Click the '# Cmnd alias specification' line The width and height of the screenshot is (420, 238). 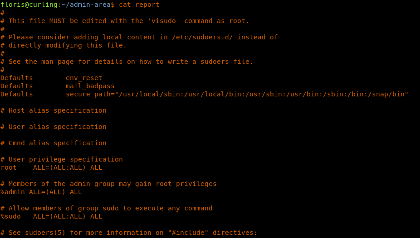tap(54, 143)
